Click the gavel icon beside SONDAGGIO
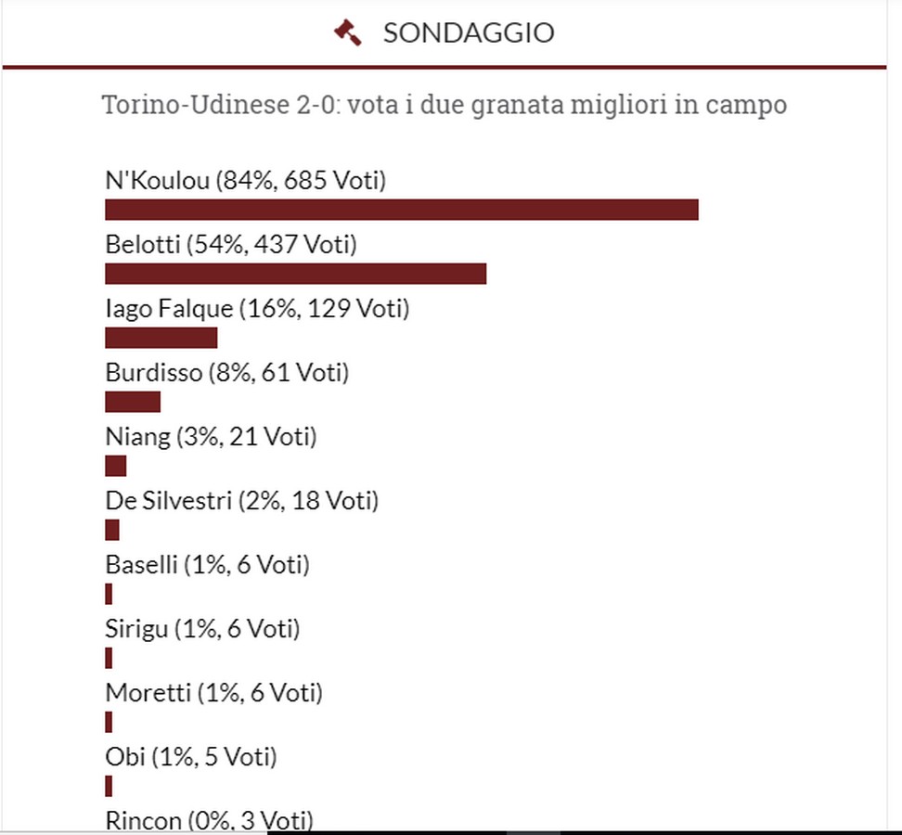The width and height of the screenshot is (902, 835). point(348,32)
